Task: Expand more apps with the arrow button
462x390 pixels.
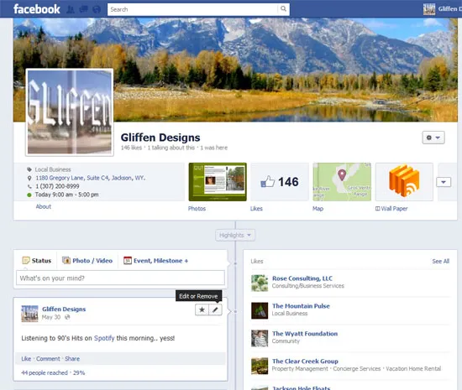Action: point(444,182)
